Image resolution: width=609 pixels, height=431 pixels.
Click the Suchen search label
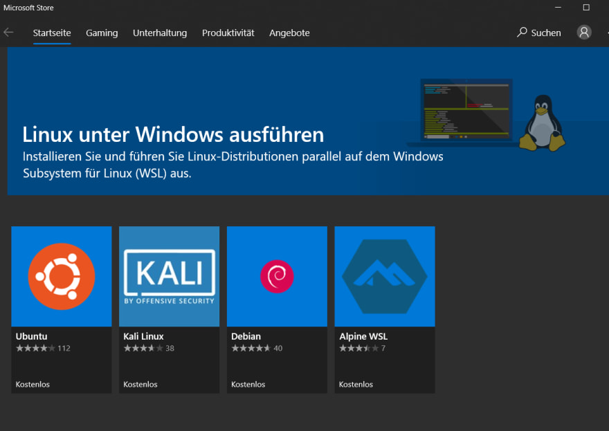(x=546, y=33)
